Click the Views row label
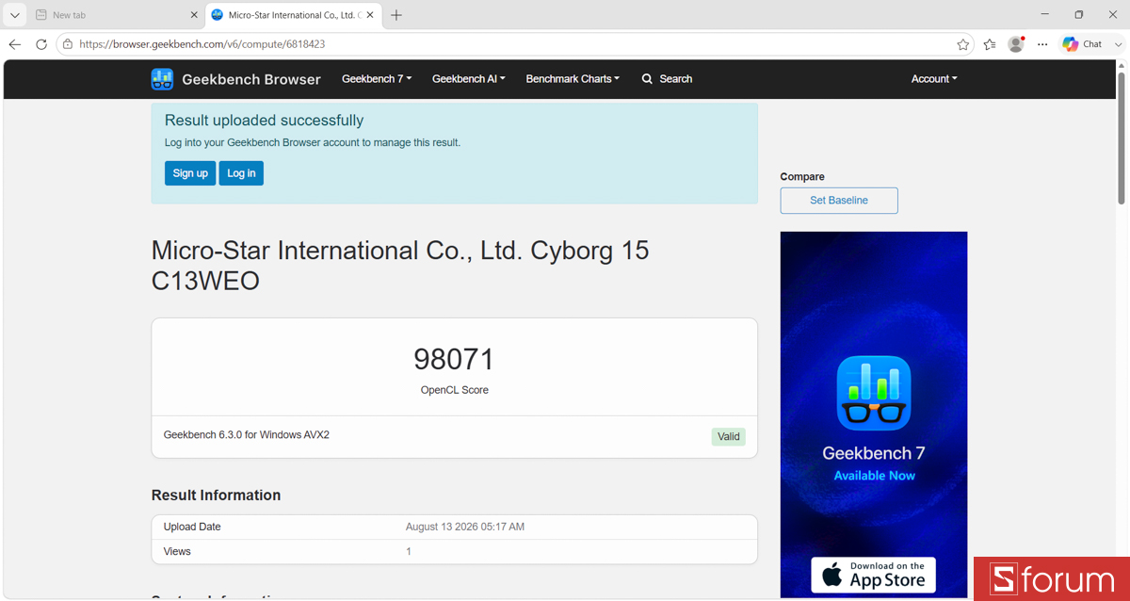1130x601 pixels. pos(177,551)
